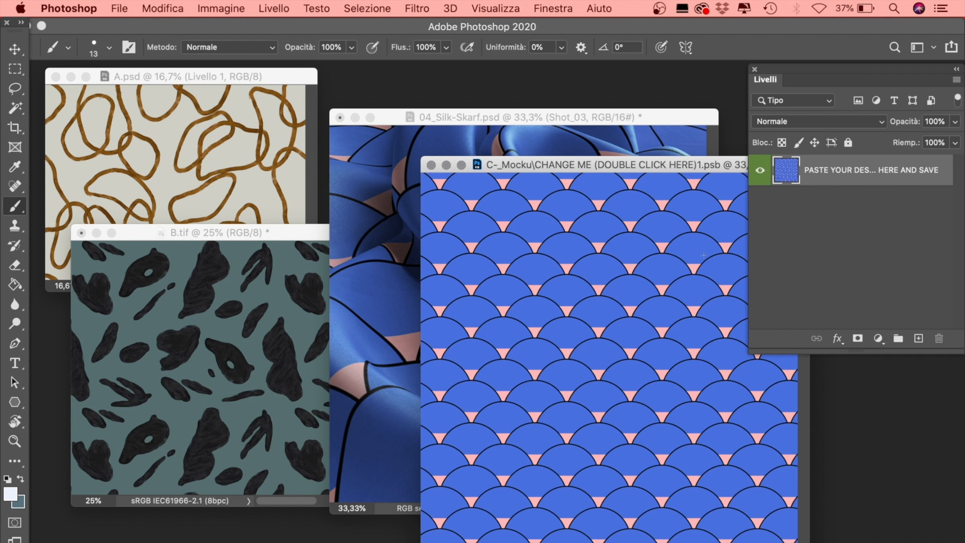Open the Livello menu
Viewport: 965px width, 543px height.
click(x=274, y=9)
